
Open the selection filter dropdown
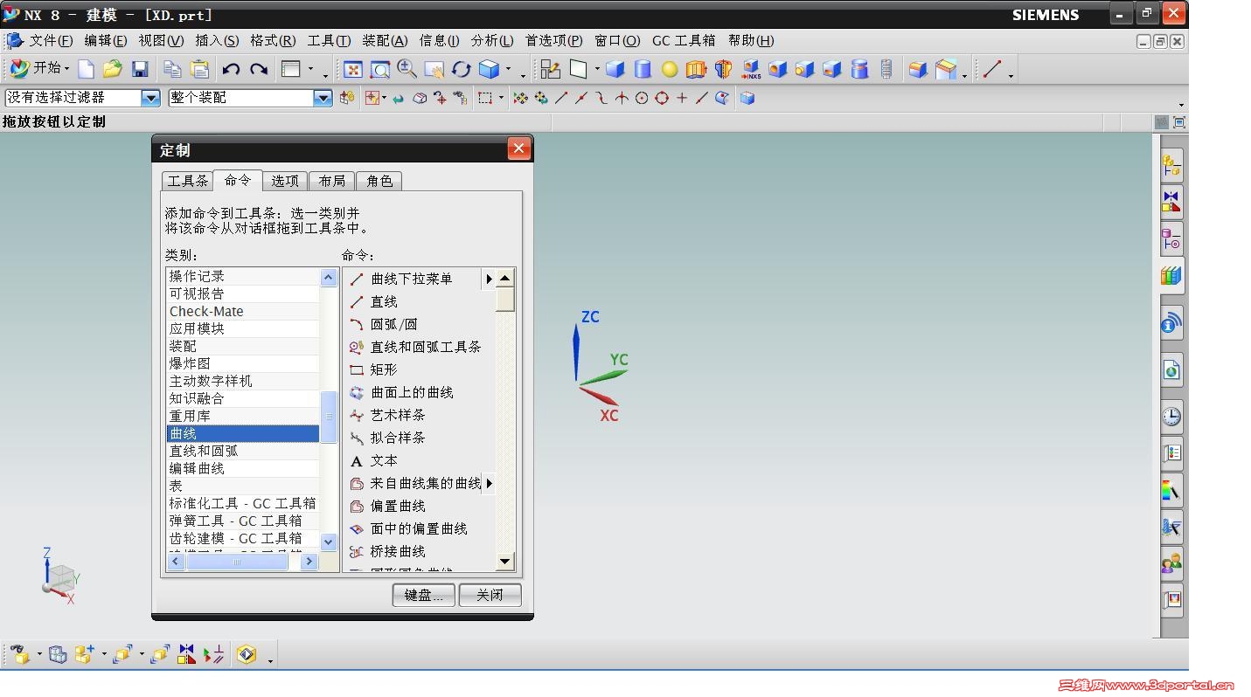(x=150, y=98)
